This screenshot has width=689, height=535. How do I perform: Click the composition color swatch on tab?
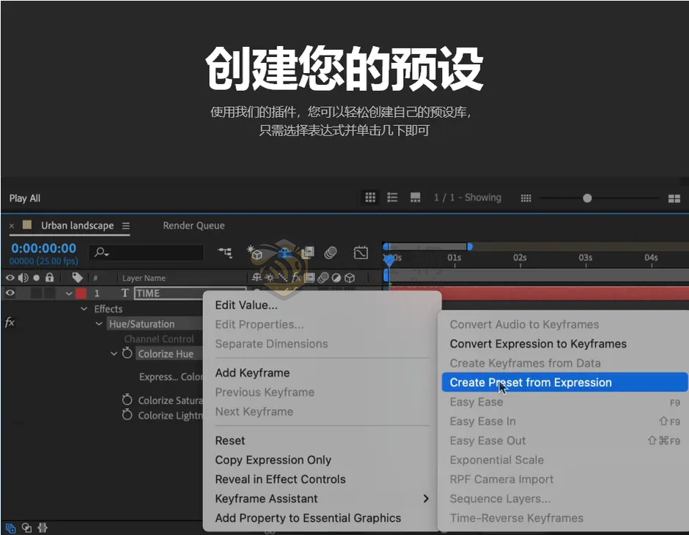pyautogui.click(x=27, y=225)
